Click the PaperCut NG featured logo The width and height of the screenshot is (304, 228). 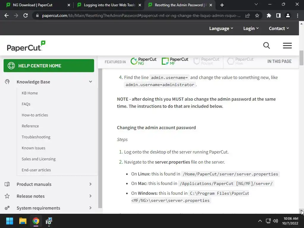pos(144,61)
